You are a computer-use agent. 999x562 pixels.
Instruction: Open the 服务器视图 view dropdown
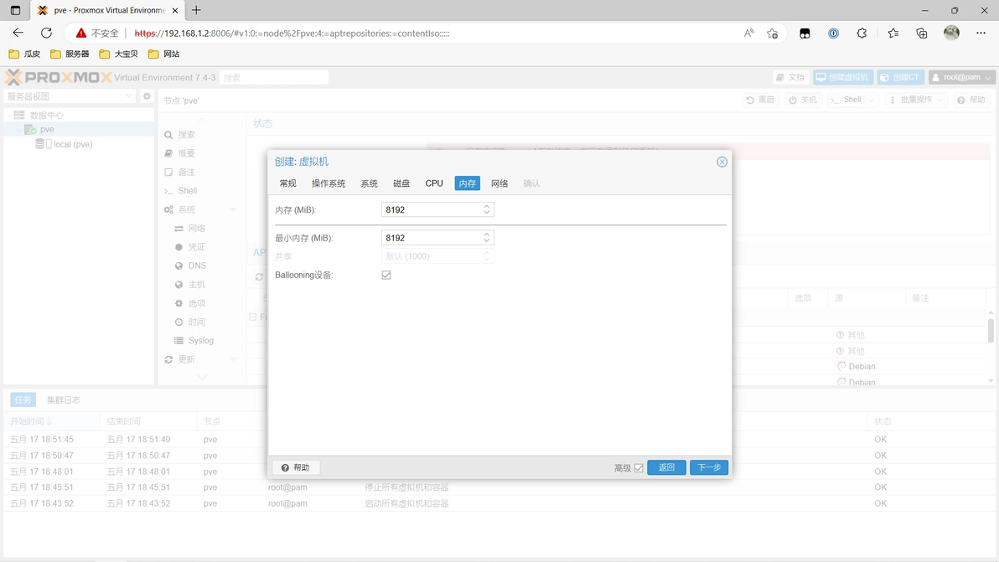(x=70, y=96)
